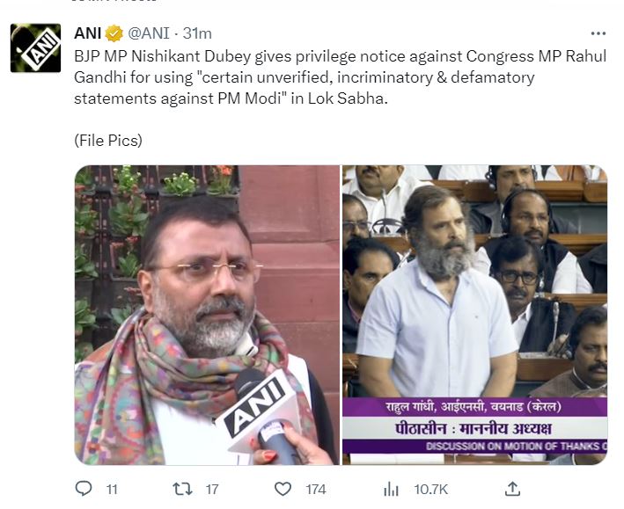Click the "(File Pics)" text line
624x509 pixels.
click(x=108, y=141)
